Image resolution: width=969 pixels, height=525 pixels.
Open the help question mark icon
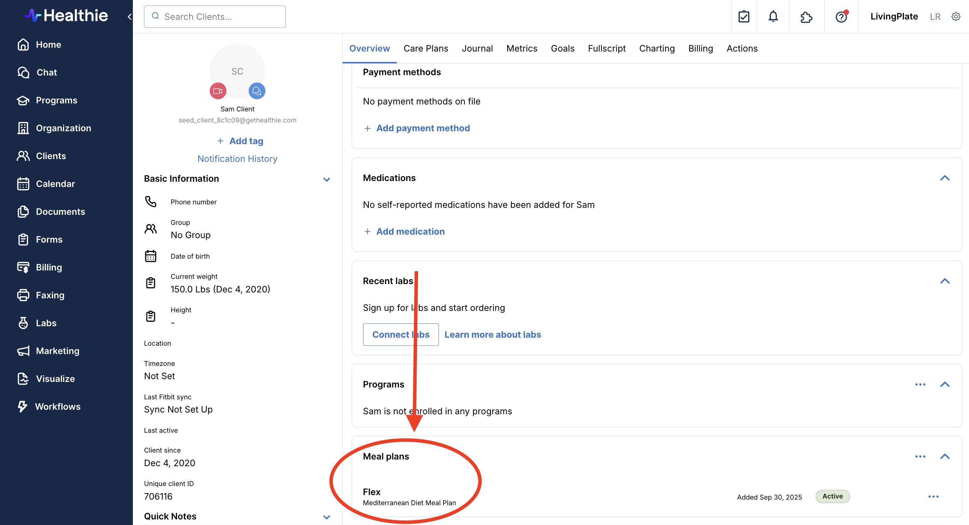pos(841,17)
